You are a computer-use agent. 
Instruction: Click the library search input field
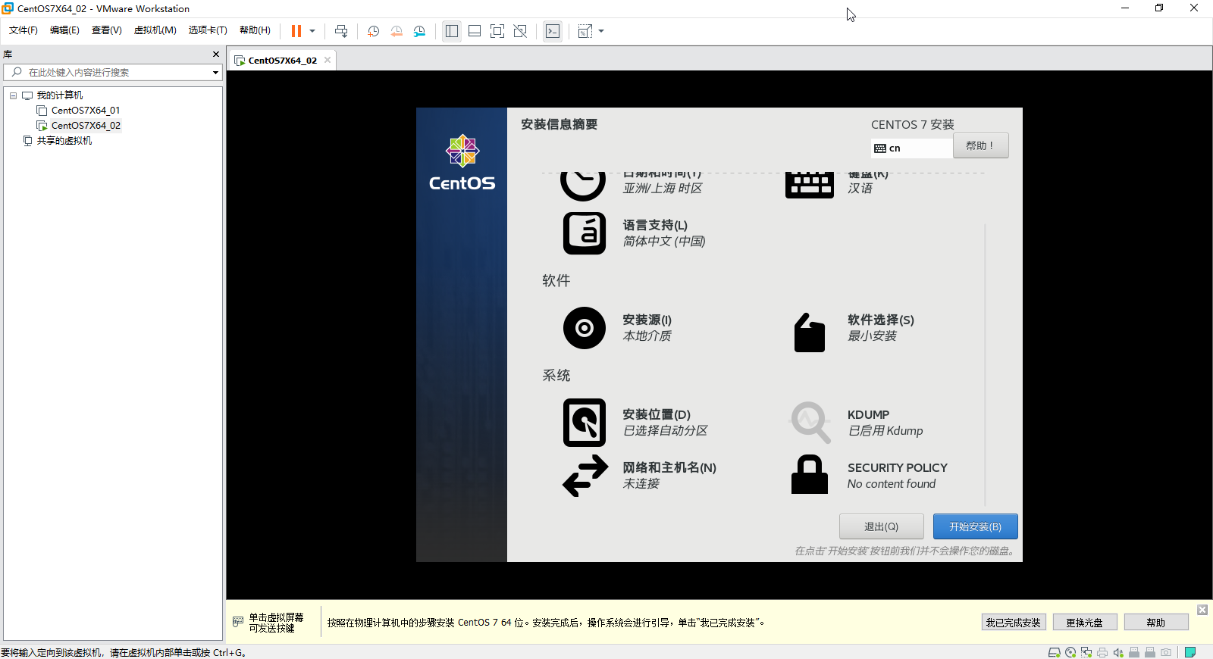pyautogui.click(x=112, y=72)
